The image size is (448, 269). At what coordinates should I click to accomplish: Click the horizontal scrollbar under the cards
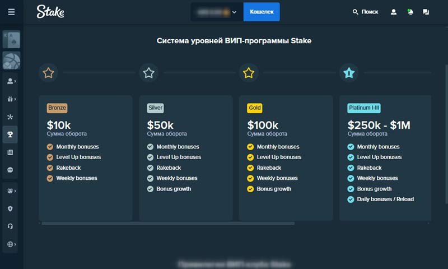click(168, 223)
